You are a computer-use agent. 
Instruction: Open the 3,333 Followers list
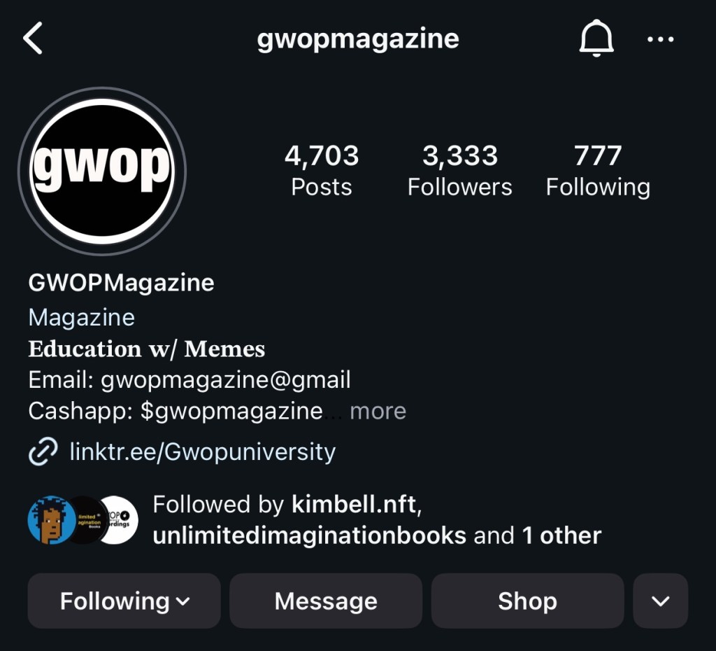460,170
